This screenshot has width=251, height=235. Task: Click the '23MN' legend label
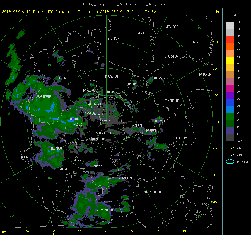(240, 155)
